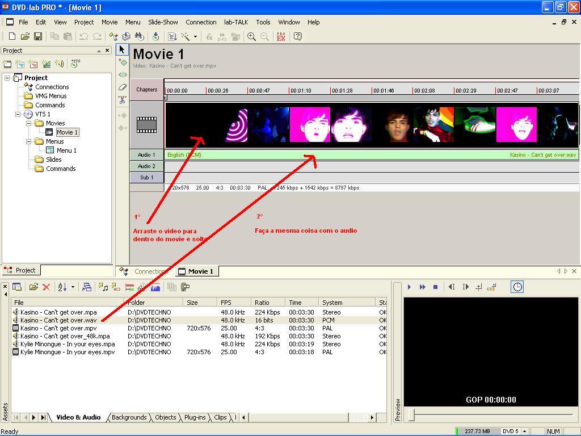Screen dimensions: 581x436
Task: Select Connections in the project tree
Action: [52, 87]
